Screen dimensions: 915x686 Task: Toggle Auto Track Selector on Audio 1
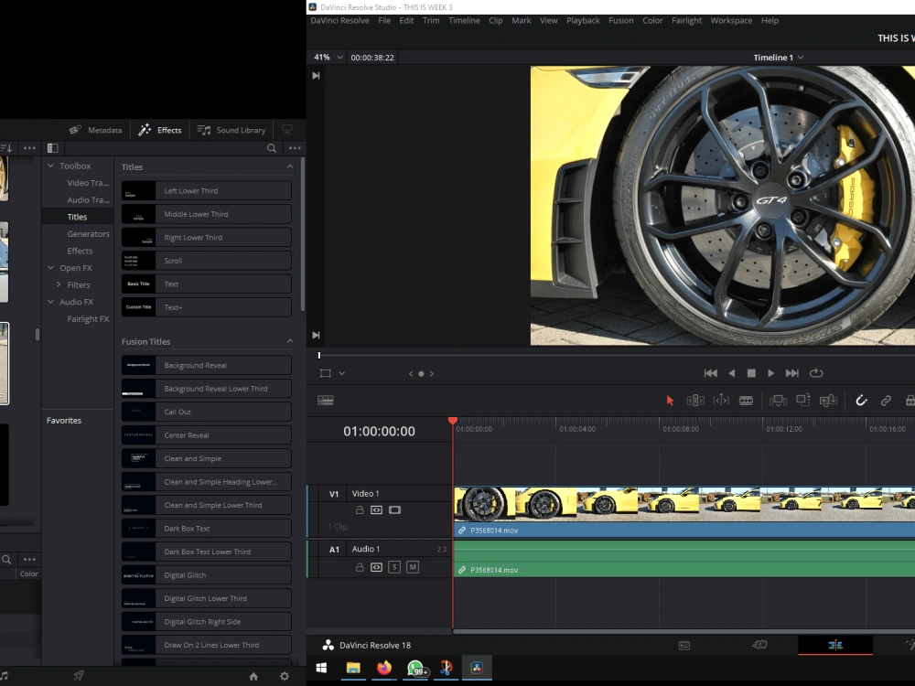coord(376,567)
